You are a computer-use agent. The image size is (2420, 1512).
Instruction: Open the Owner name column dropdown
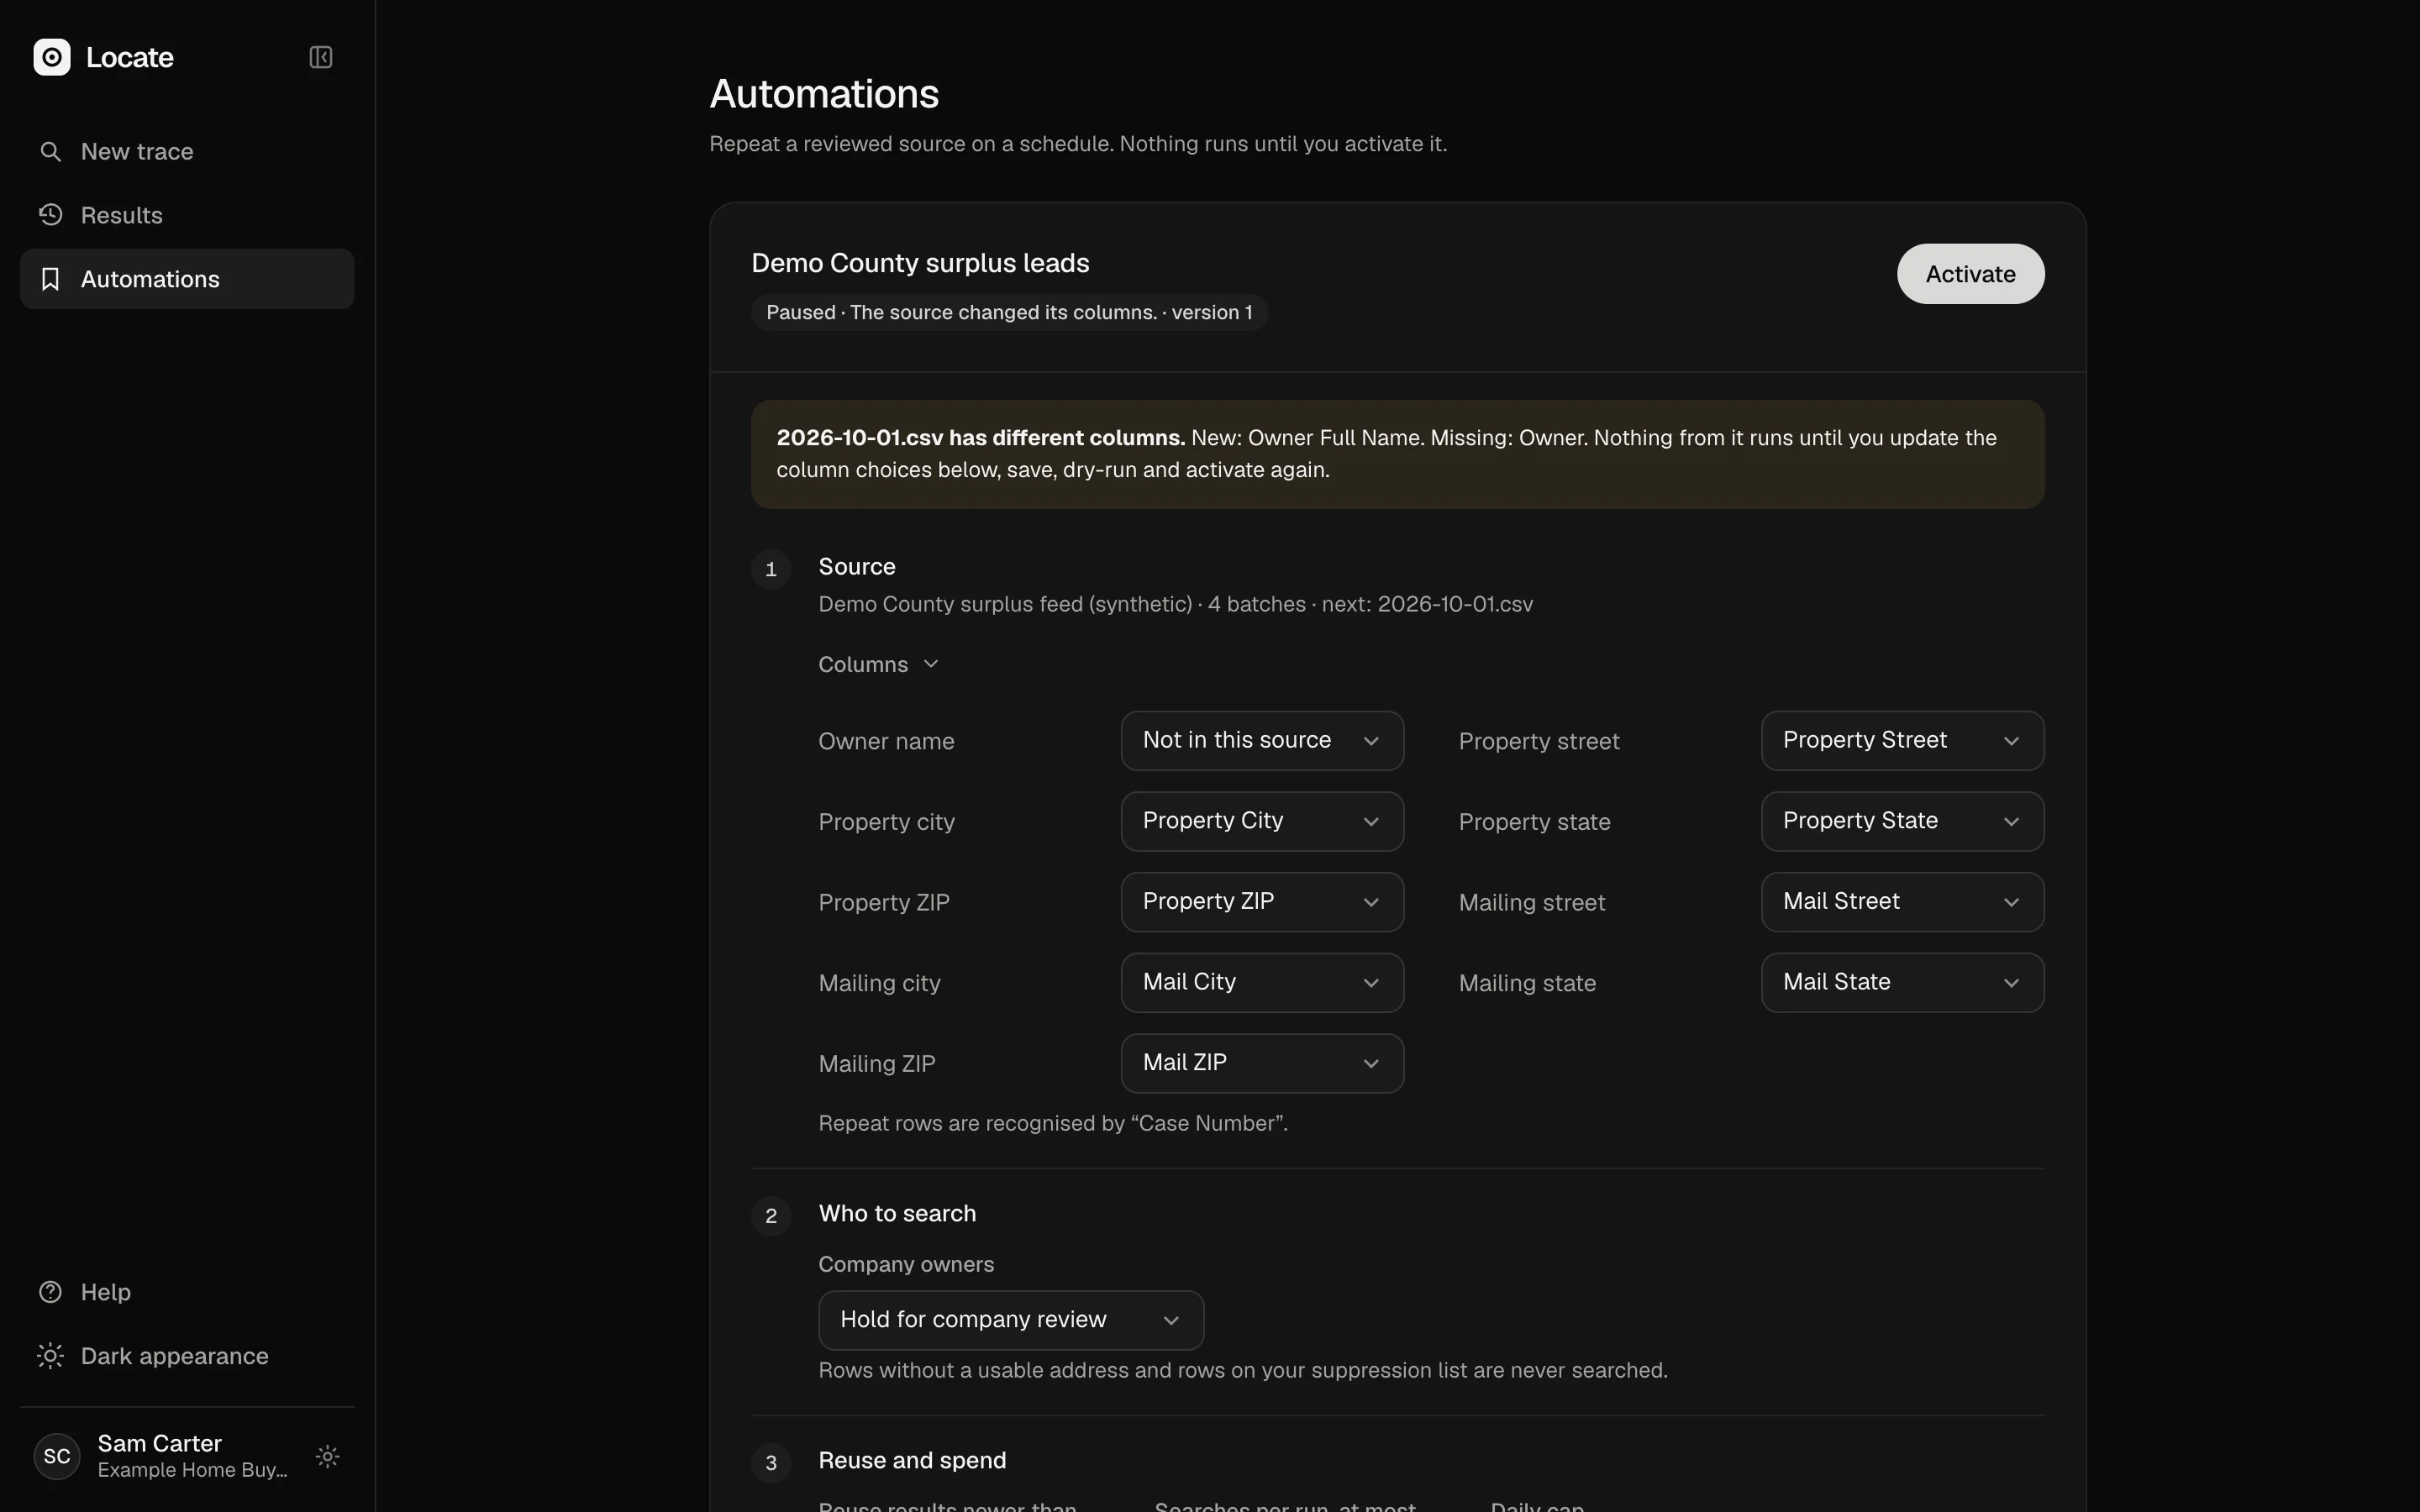(x=1262, y=741)
